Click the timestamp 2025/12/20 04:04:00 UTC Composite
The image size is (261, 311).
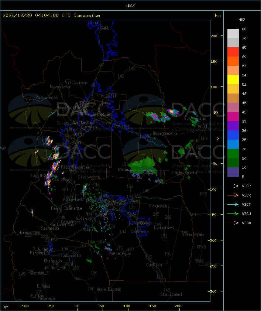51,16
